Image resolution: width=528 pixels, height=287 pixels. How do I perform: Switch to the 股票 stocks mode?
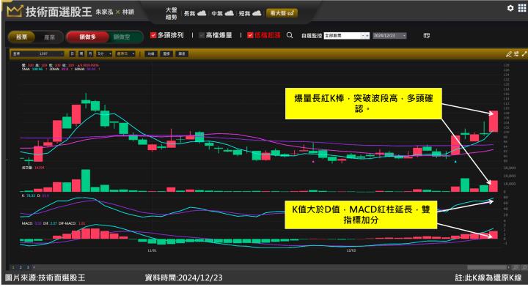coord(21,37)
